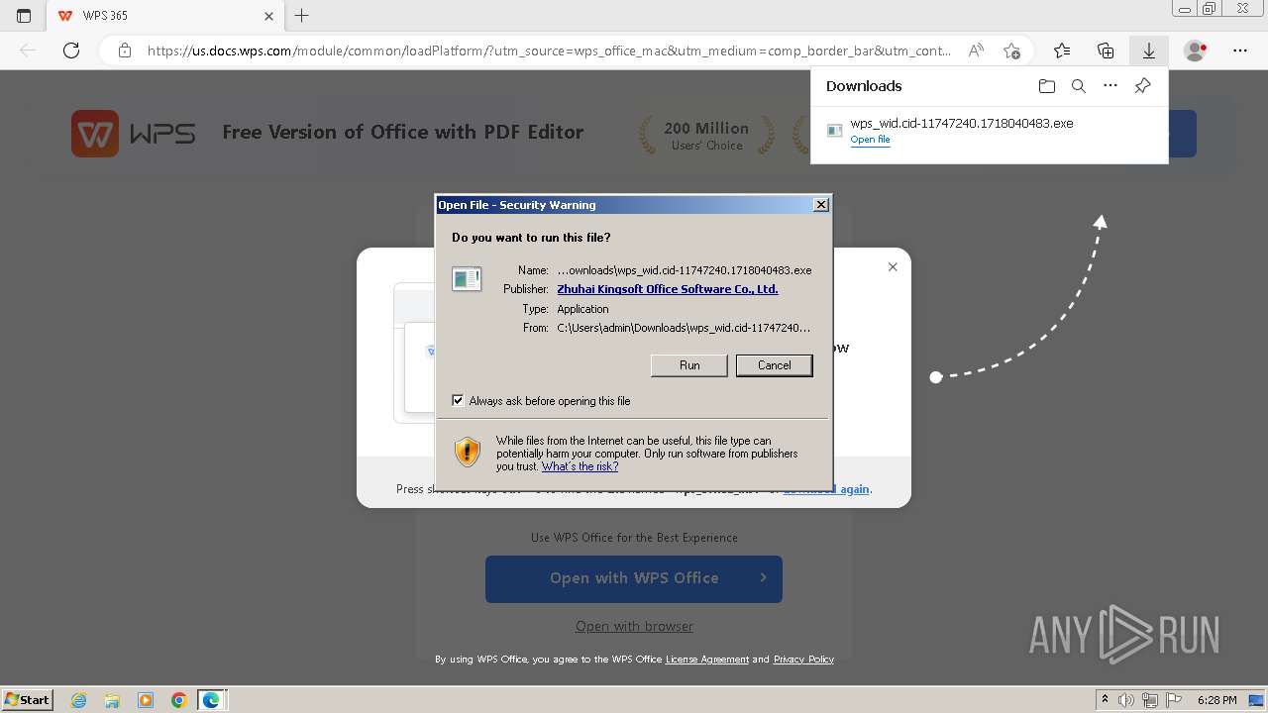Screen dimensions: 1268x713
Task: Open Collections icon in Edge toolbar
Action: coord(1106,51)
